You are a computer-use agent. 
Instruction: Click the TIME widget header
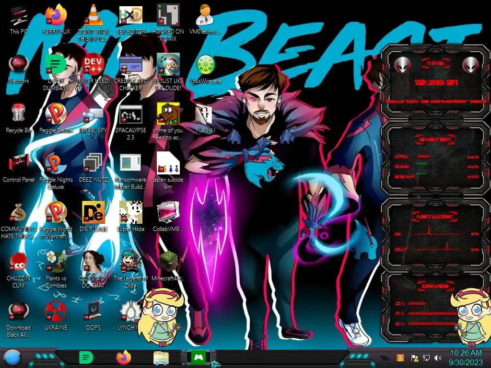(435, 63)
